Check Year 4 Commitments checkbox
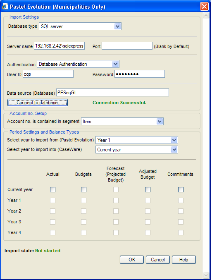The height and width of the screenshot is (280, 212). tap(181, 232)
